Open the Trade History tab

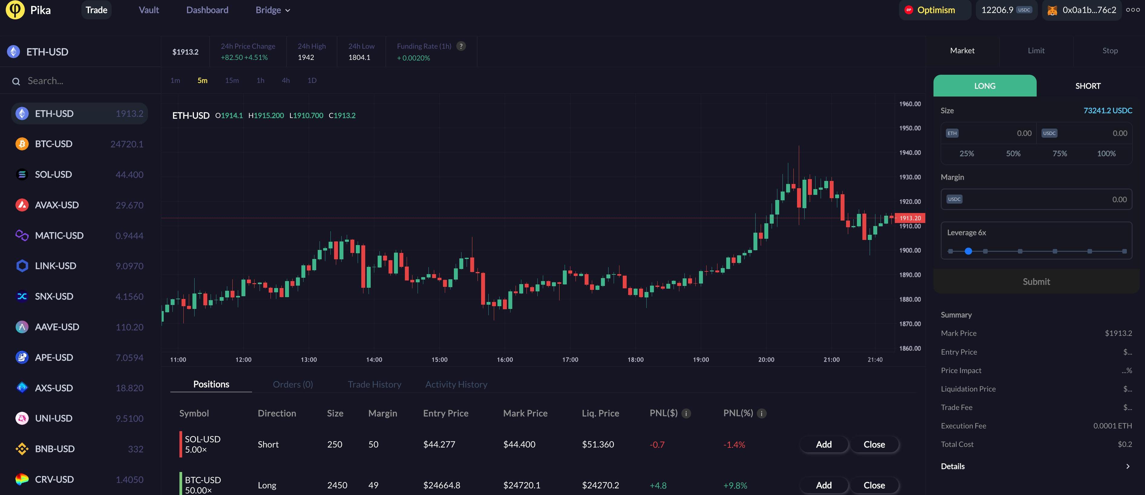pyautogui.click(x=374, y=384)
